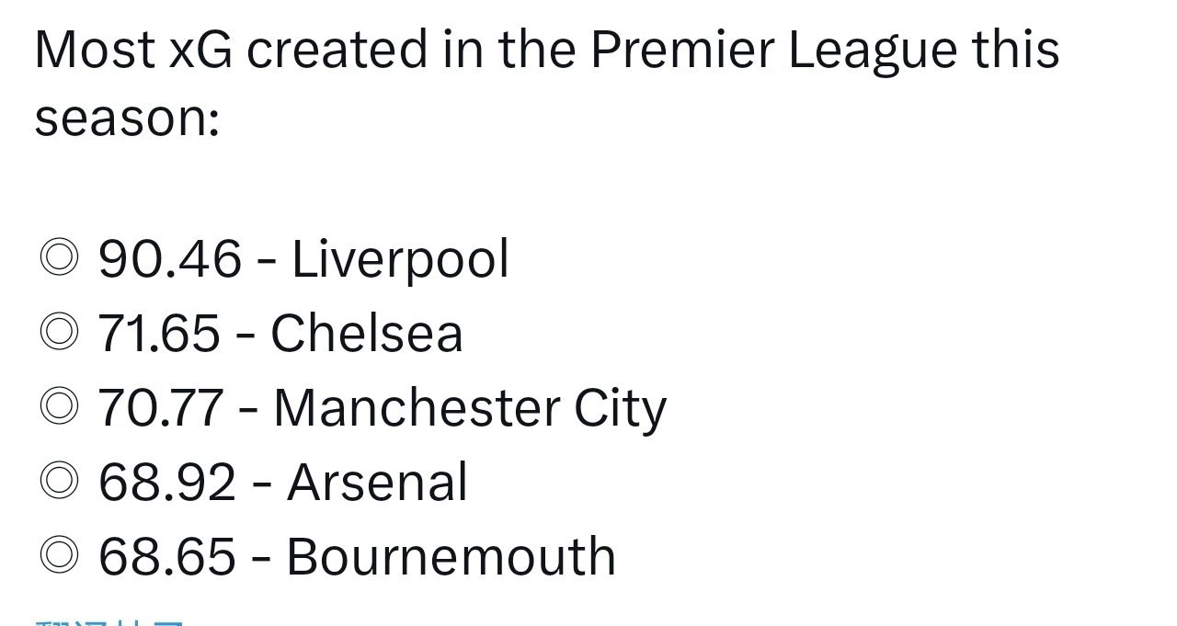
Task: Click the words Premier League in heading
Action: point(773,51)
